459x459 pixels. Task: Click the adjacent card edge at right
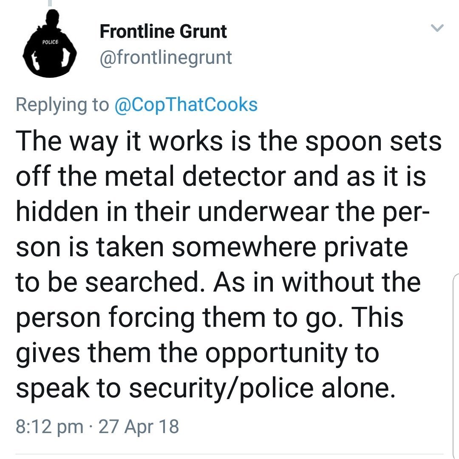[453, 361]
